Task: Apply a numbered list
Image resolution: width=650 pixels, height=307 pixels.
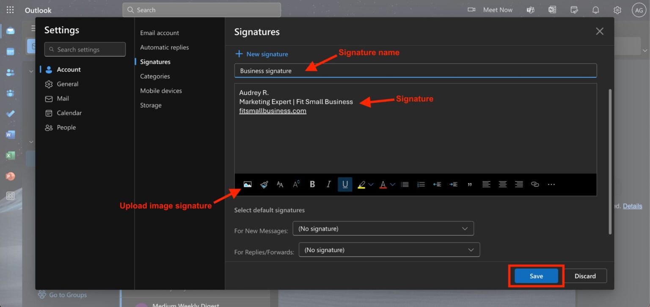Action: pos(421,184)
